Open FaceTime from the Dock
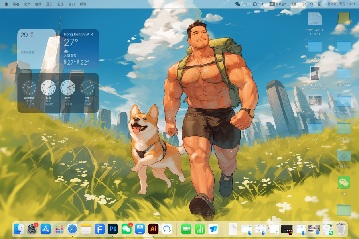Image resolution: width=359 pixels, height=239 pixels. [x=186, y=229]
